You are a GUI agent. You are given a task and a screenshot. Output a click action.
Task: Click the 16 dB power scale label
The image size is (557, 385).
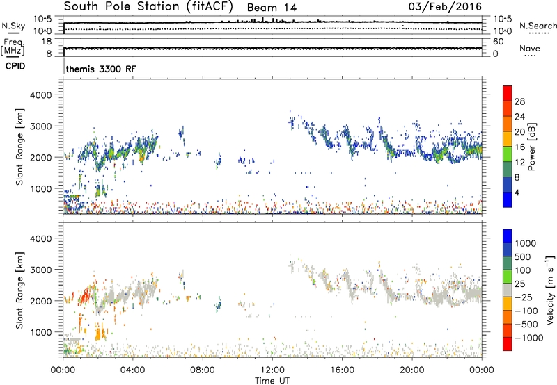tap(519, 147)
